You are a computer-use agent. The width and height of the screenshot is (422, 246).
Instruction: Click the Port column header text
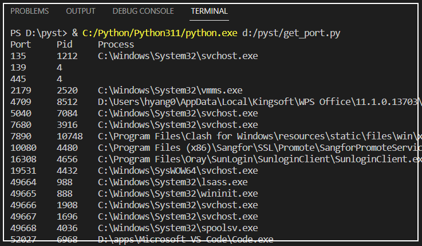click(x=20, y=45)
